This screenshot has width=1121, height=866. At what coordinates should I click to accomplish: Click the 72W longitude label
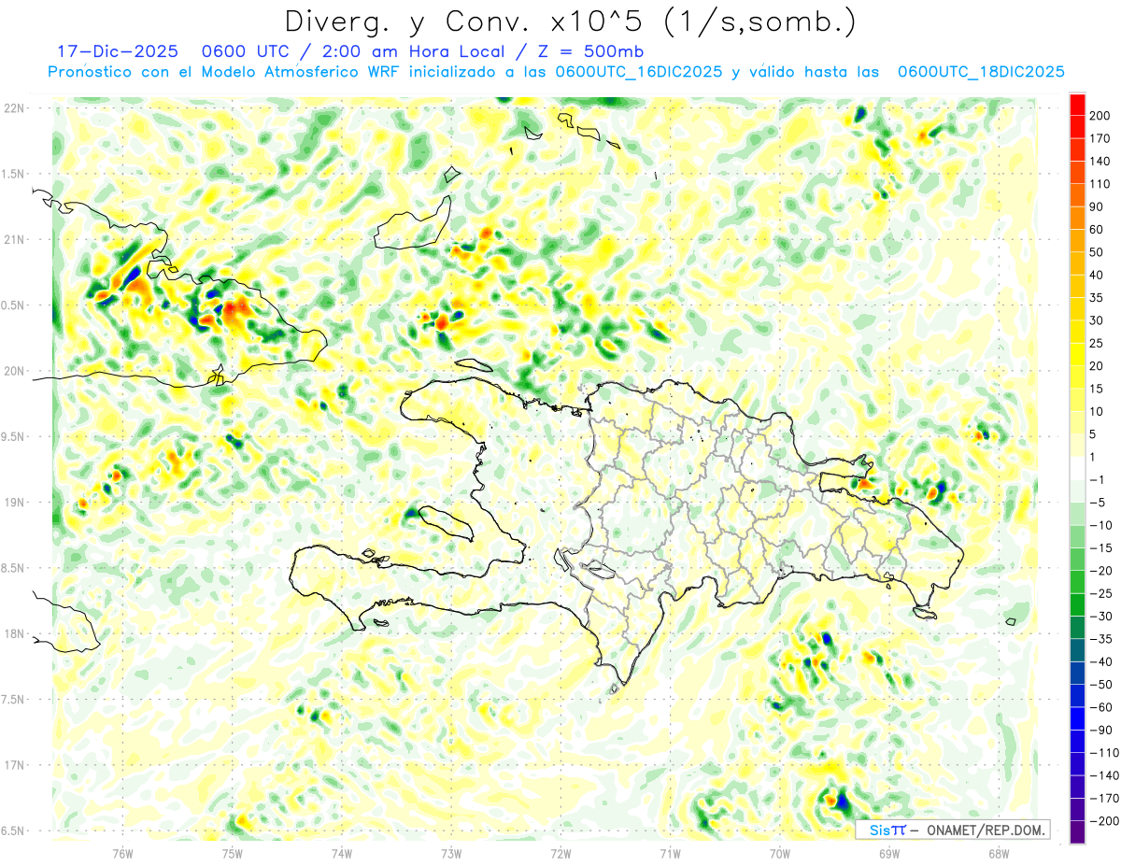pos(560,853)
